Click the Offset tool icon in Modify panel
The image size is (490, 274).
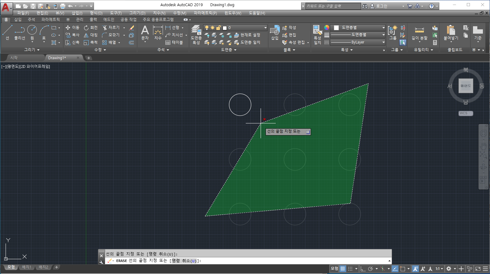(132, 42)
